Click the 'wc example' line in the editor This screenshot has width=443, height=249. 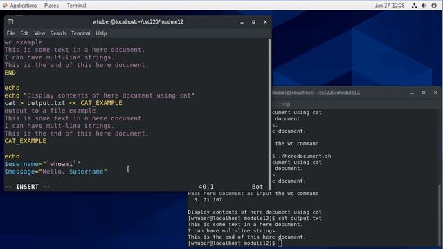coord(24,42)
